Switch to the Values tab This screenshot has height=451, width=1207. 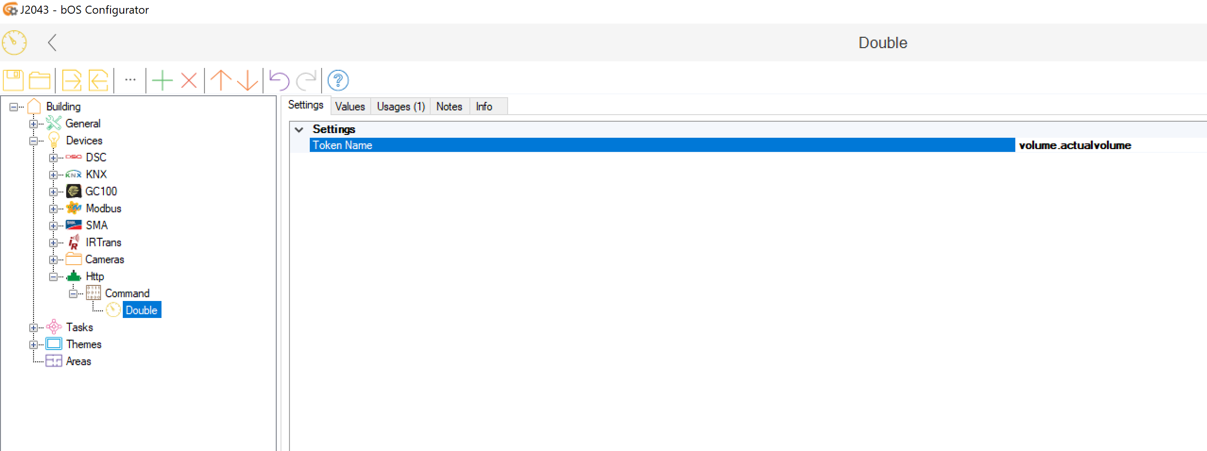click(350, 107)
